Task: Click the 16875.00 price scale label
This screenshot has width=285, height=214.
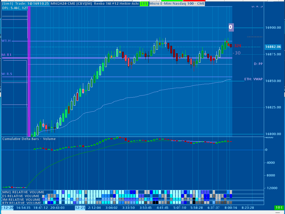Action: [x=273, y=54]
